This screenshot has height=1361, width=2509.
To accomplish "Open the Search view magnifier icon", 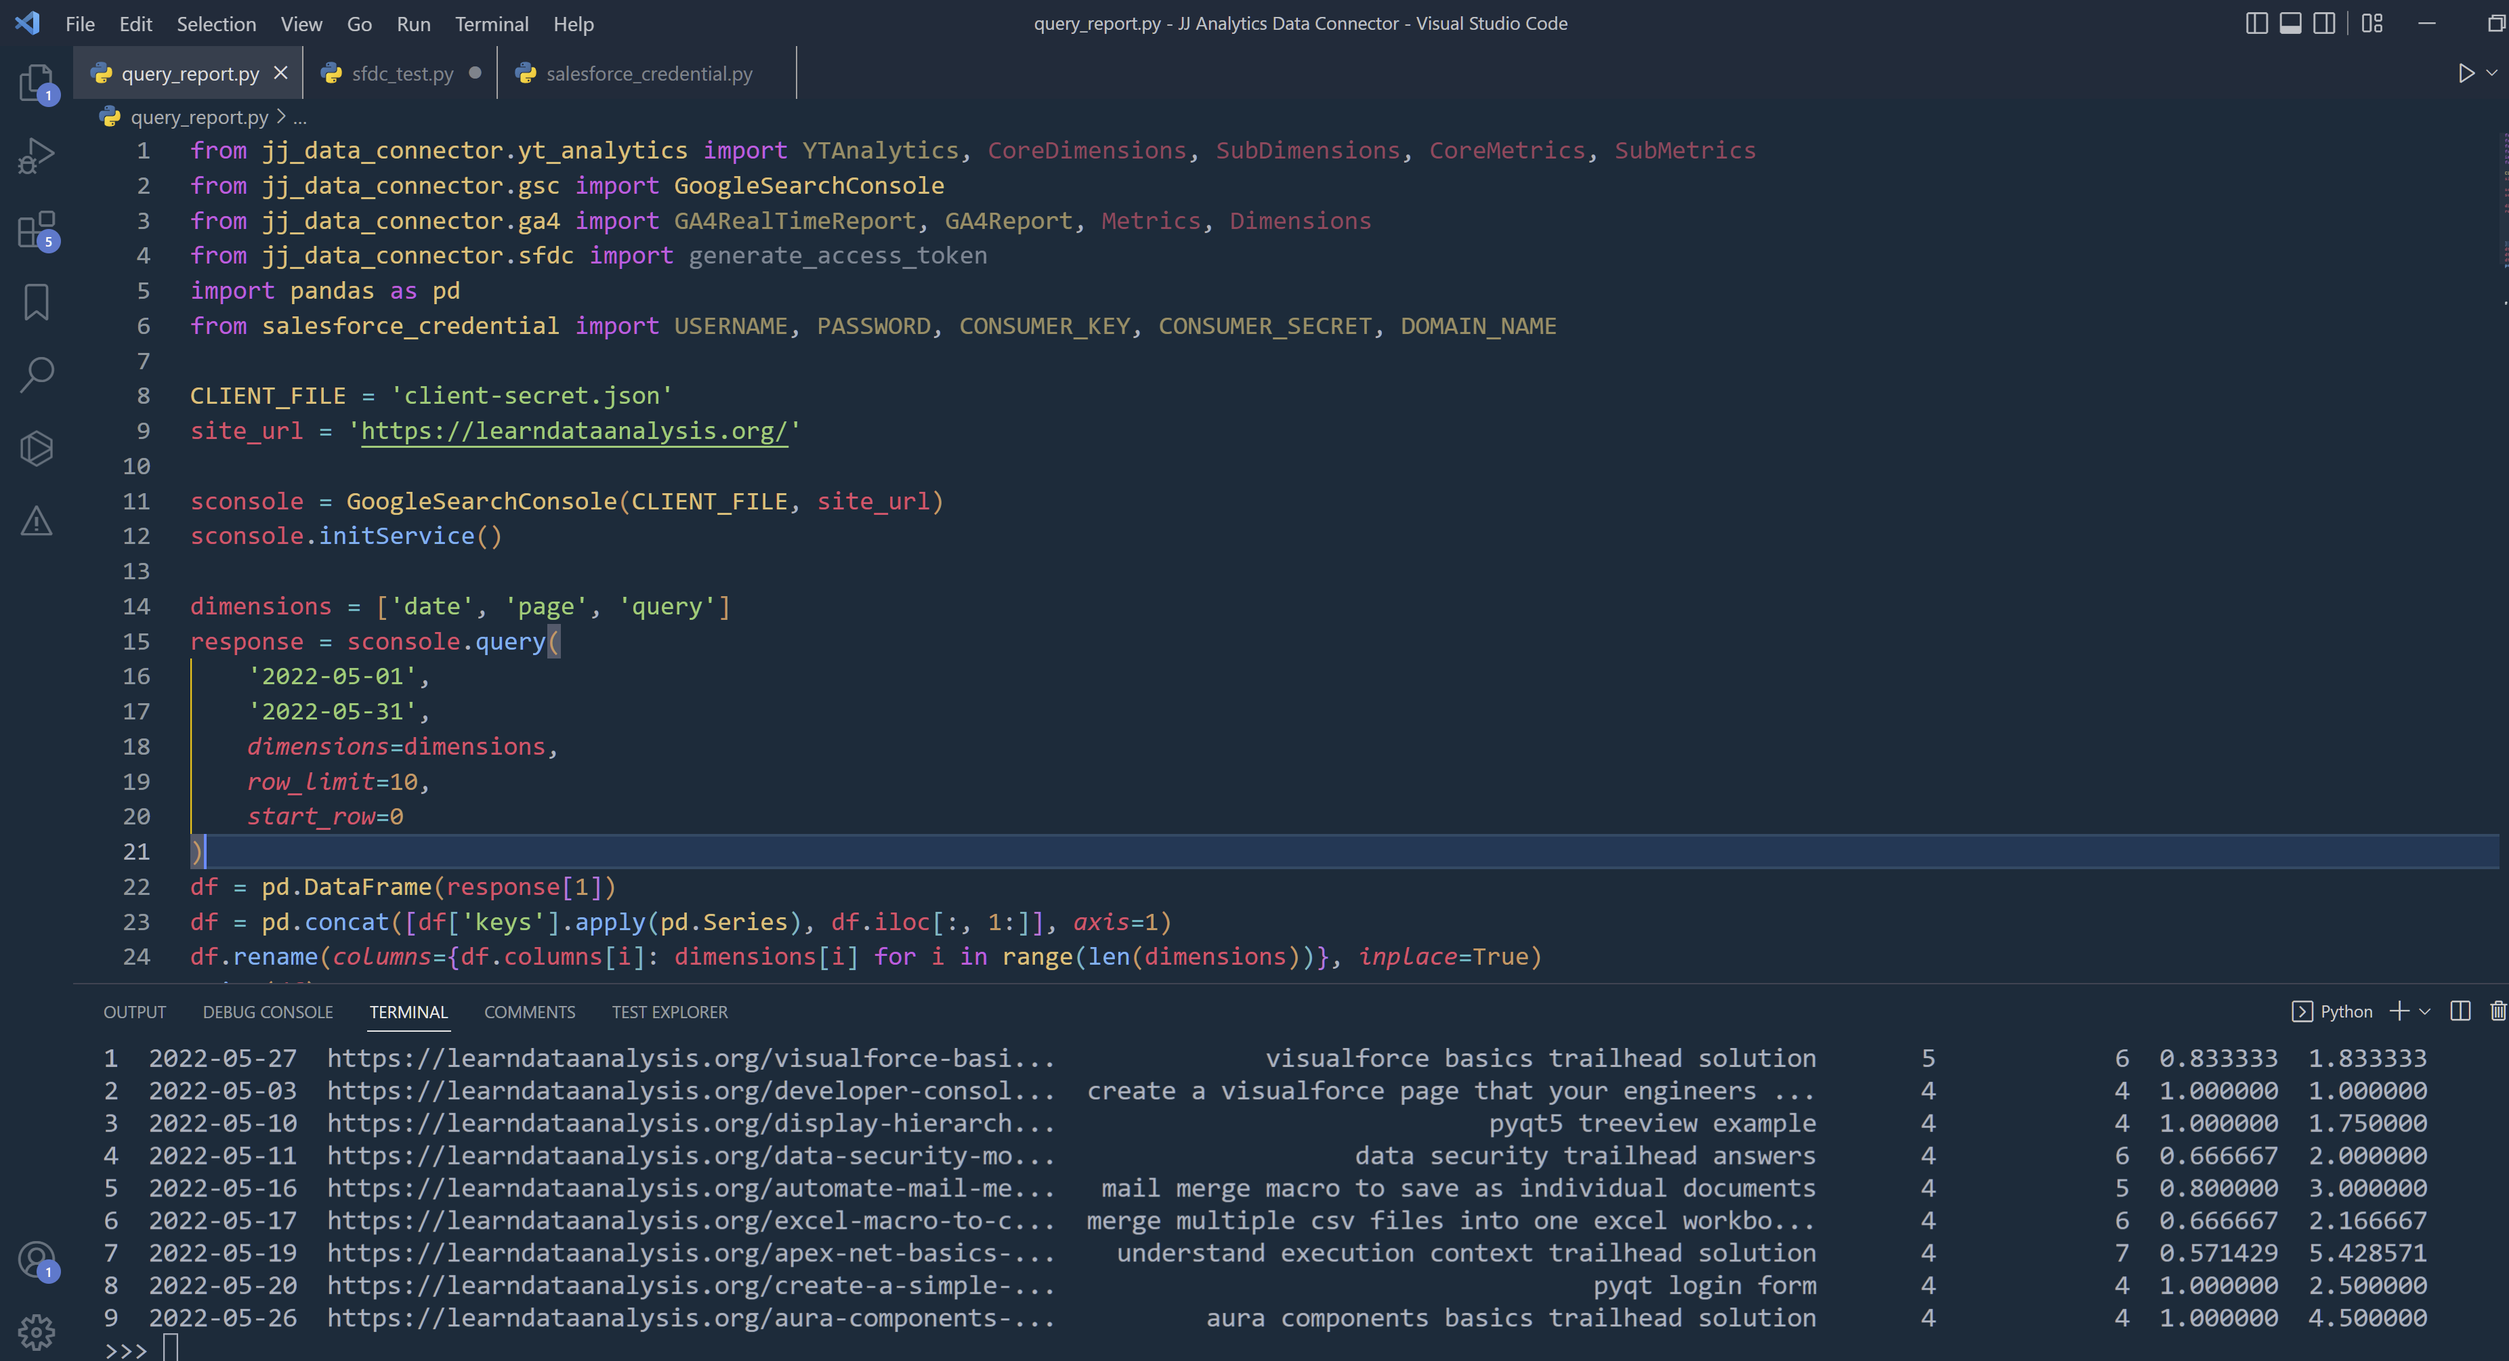I will pos(37,375).
